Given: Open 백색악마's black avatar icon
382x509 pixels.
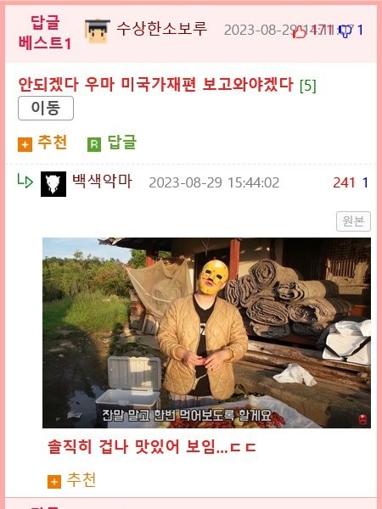Looking at the screenshot, I should (53, 184).
